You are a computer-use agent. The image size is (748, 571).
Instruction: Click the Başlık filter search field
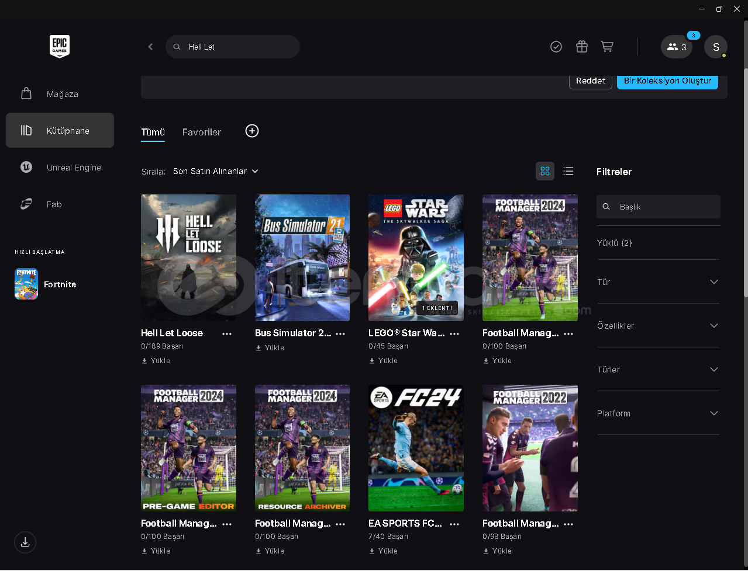664,207
